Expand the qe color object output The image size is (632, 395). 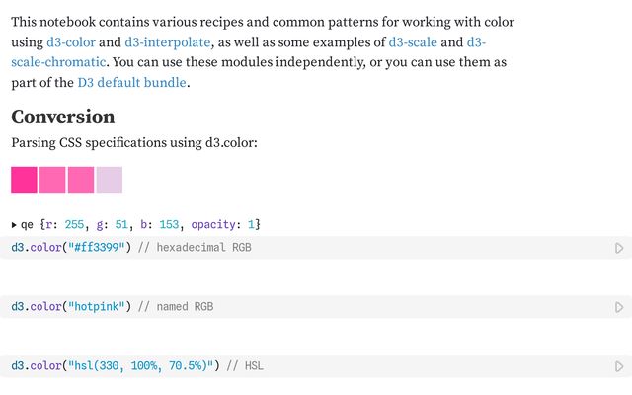14,225
